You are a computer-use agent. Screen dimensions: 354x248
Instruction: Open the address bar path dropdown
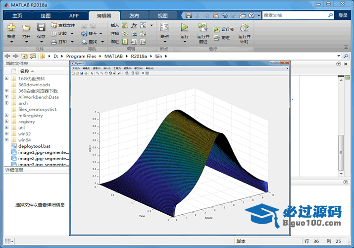pos(339,56)
